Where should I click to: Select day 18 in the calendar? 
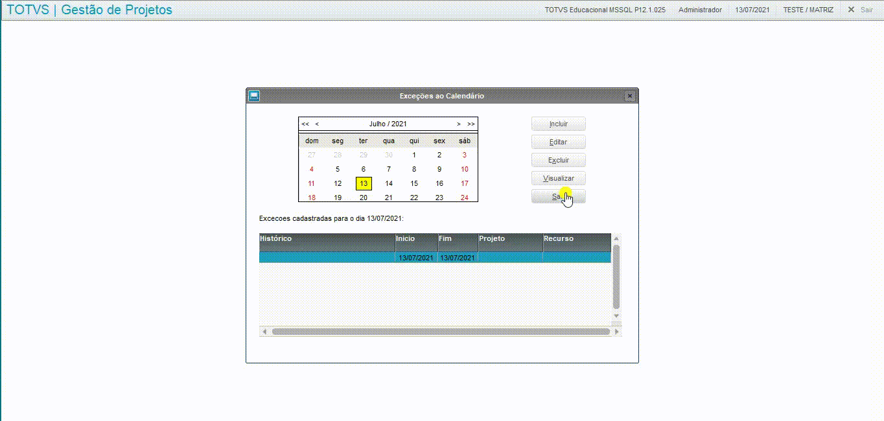[x=312, y=198]
